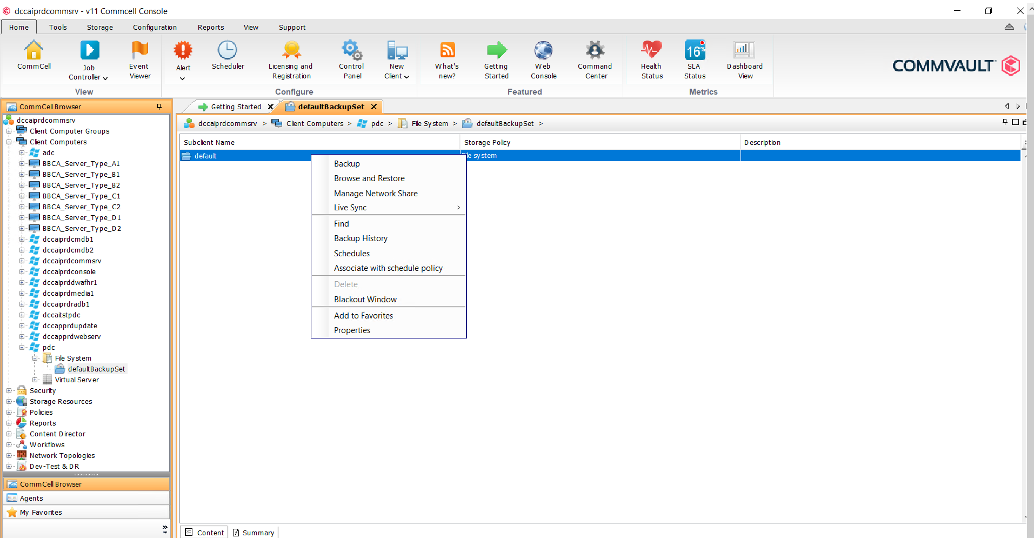The width and height of the screenshot is (1034, 538).
Task: Choose Backup from the context menu
Action: point(389,163)
